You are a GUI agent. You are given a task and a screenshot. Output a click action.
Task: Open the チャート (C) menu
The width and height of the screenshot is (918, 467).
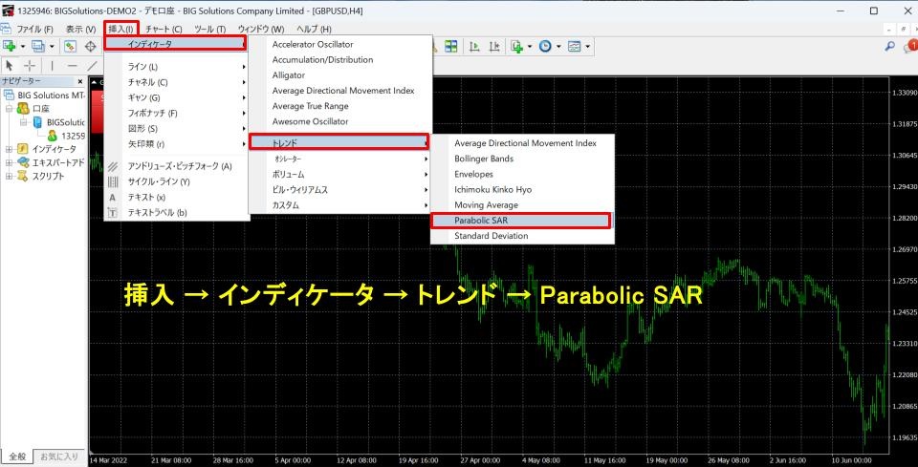[x=164, y=30]
